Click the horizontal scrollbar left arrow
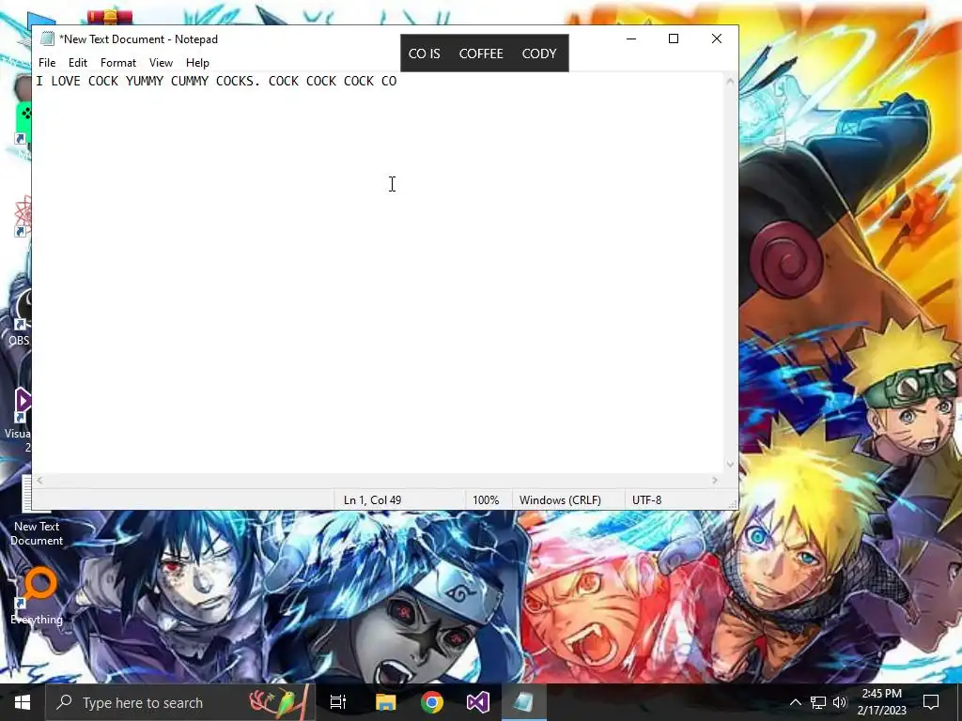 point(39,481)
